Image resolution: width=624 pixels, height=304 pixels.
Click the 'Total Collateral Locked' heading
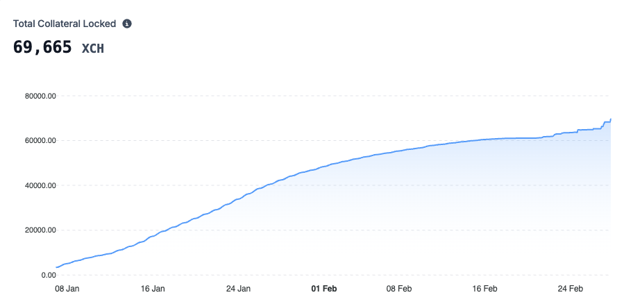click(65, 24)
